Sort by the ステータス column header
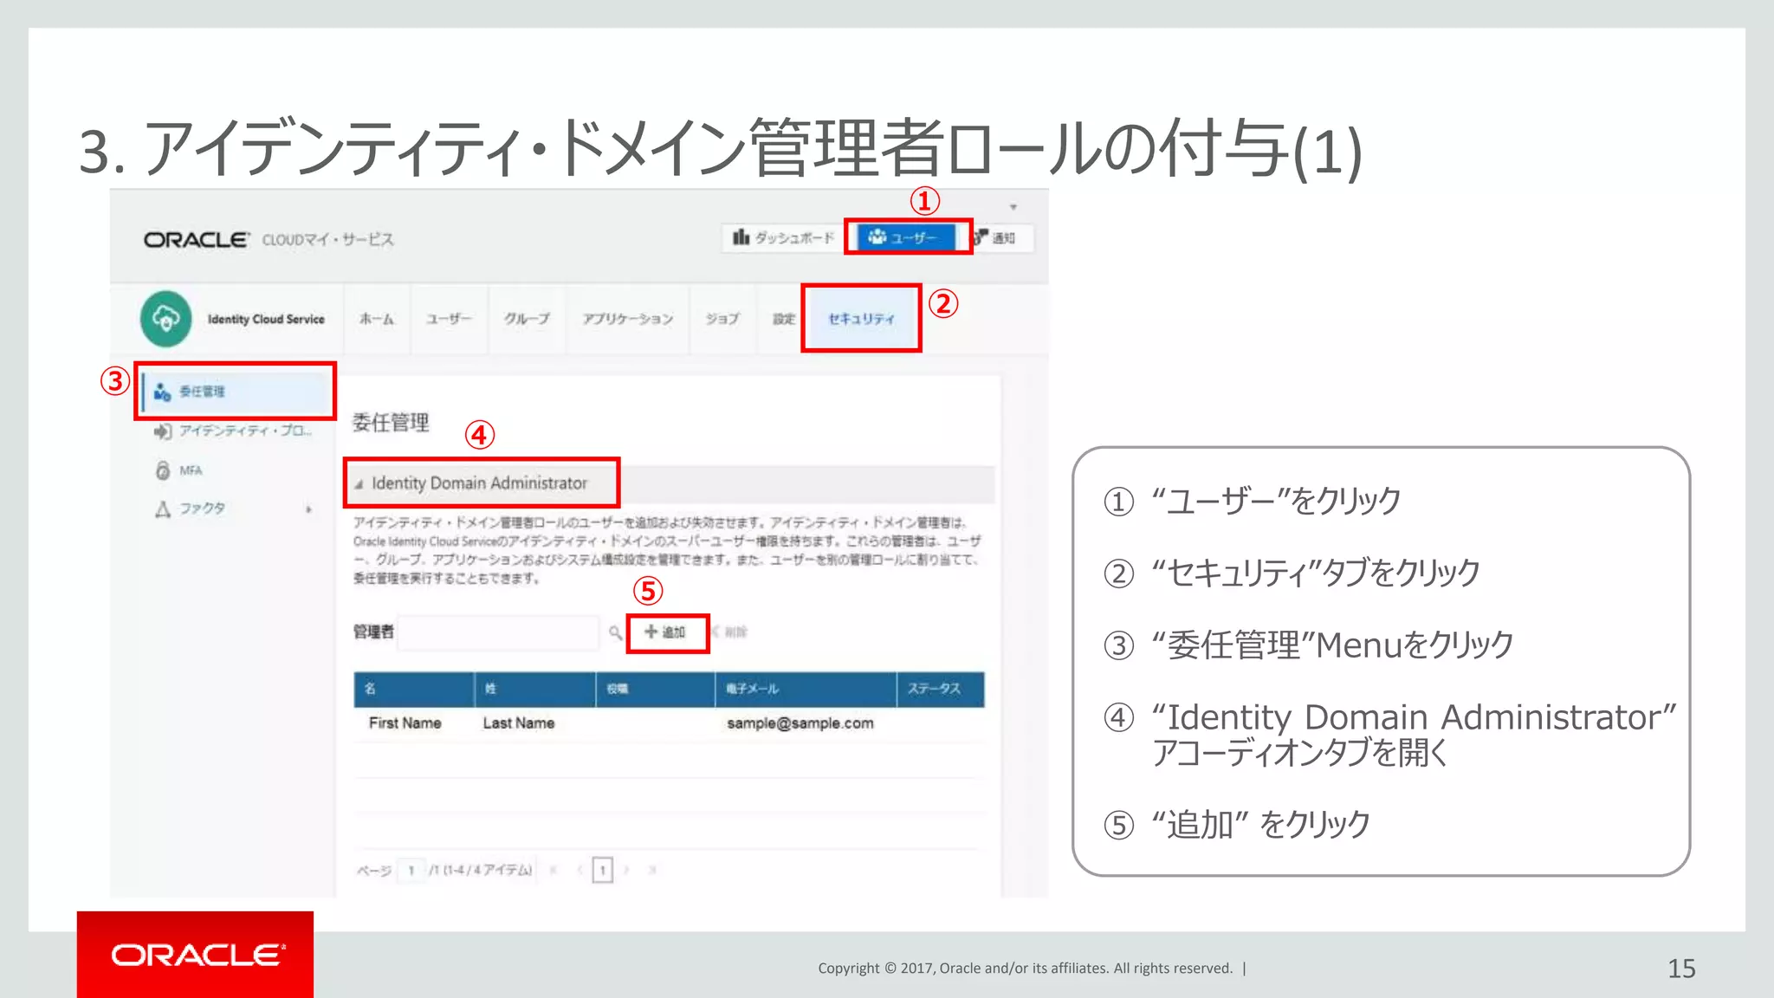This screenshot has height=998, width=1774. (941, 689)
